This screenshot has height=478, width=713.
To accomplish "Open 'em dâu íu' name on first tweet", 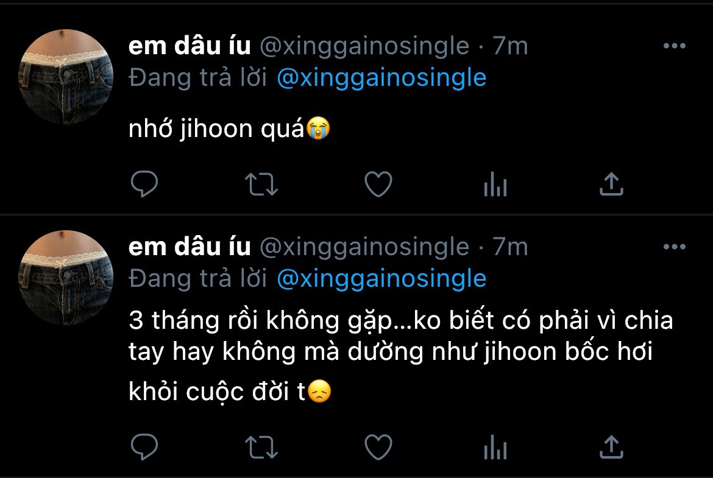I will point(190,46).
